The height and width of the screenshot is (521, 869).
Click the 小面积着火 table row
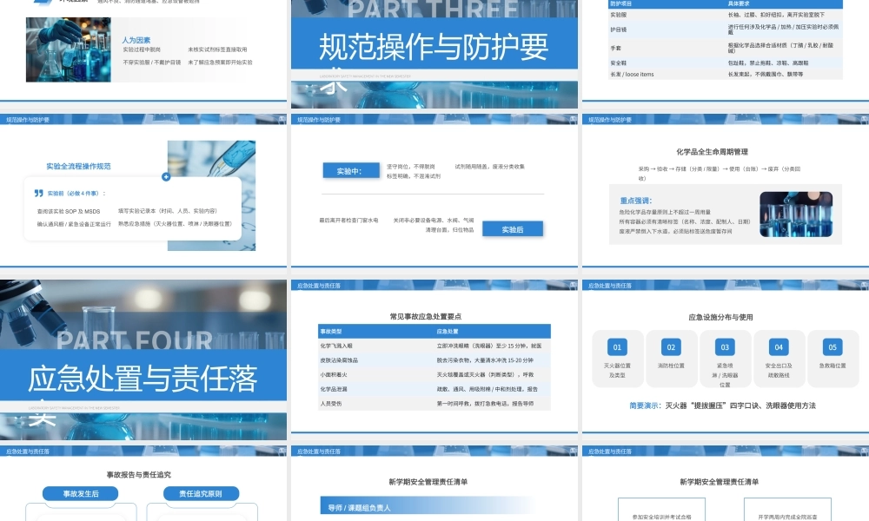coord(434,374)
